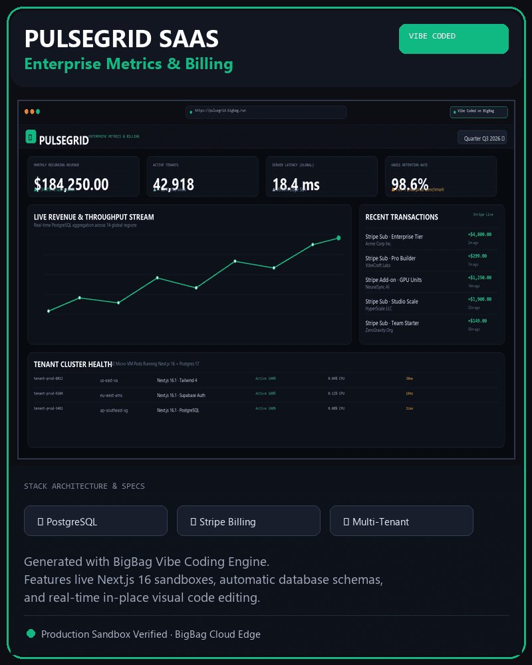The height and width of the screenshot is (665, 532).
Task: Click the Production Sandbox Verified footer text
Action: point(150,634)
